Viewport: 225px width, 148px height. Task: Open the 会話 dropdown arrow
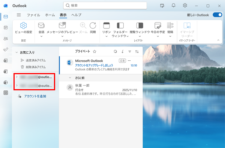point(41,36)
